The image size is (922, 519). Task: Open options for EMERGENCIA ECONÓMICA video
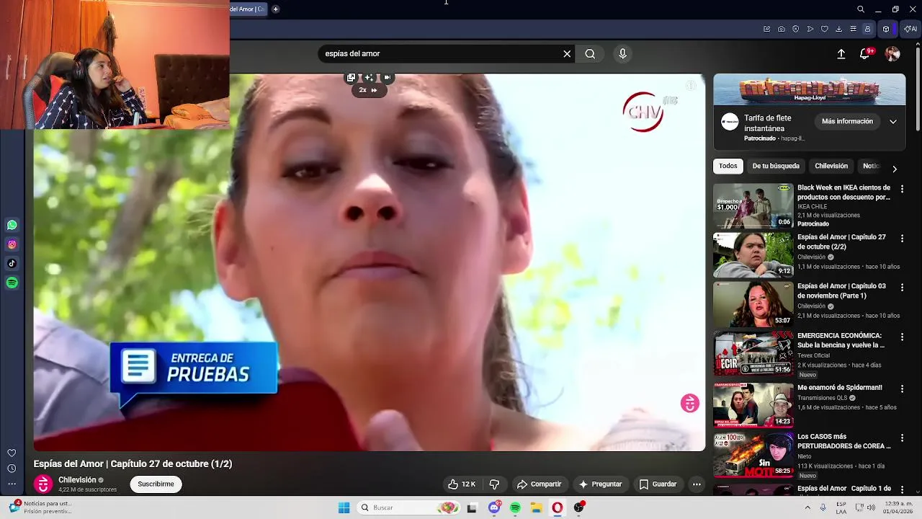pos(902,337)
